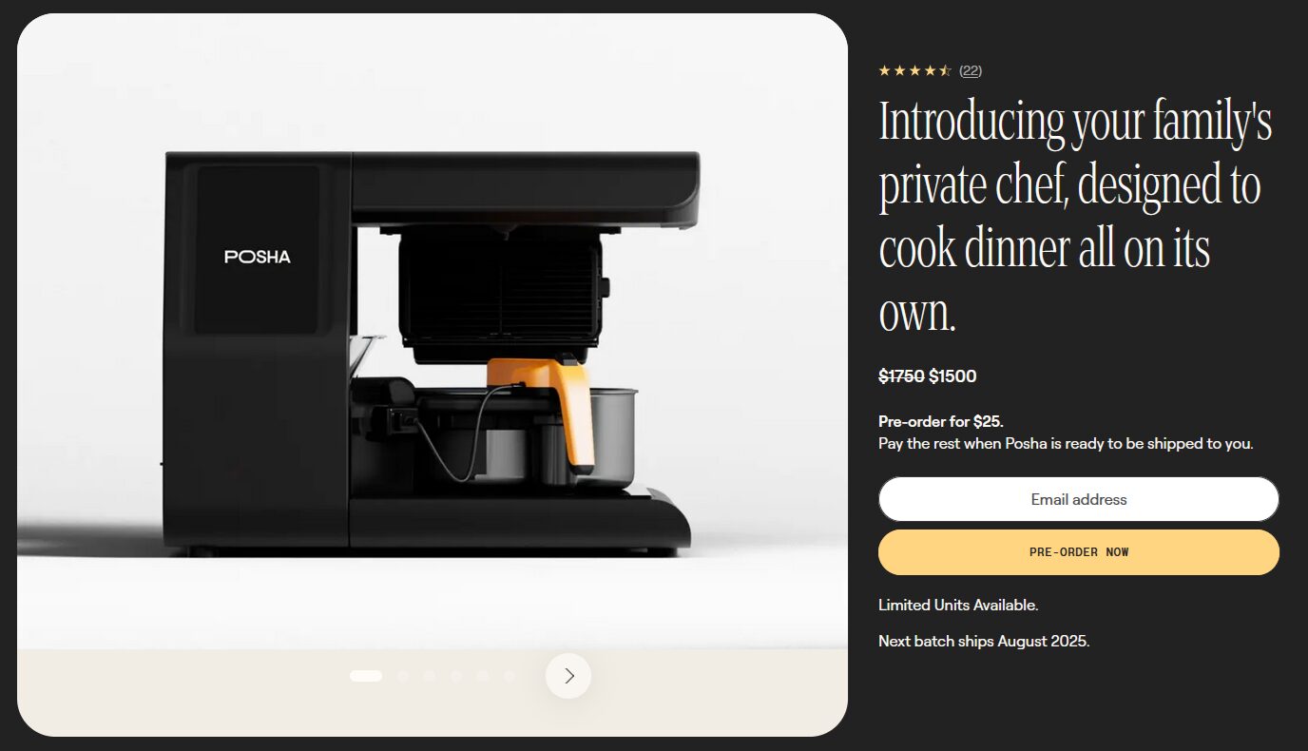Click 'Next batch ships August 2025.' text
Image resolution: width=1308 pixels, height=751 pixels.
(x=984, y=641)
